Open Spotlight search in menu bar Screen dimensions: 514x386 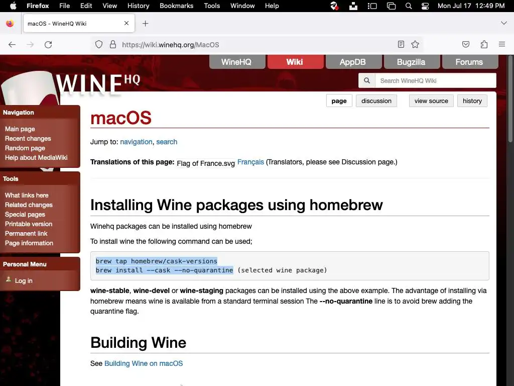point(409,6)
